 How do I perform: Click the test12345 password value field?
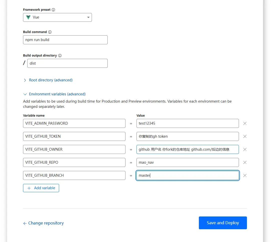coord(187,123)
